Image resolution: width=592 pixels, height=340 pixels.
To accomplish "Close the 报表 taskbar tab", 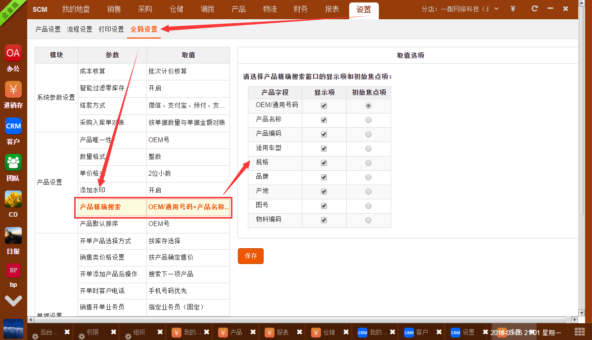I will click(299, 332).
